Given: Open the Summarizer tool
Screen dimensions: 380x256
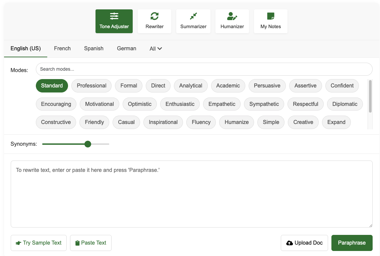Looking at the screenshot, I should (x=193, y=21).
